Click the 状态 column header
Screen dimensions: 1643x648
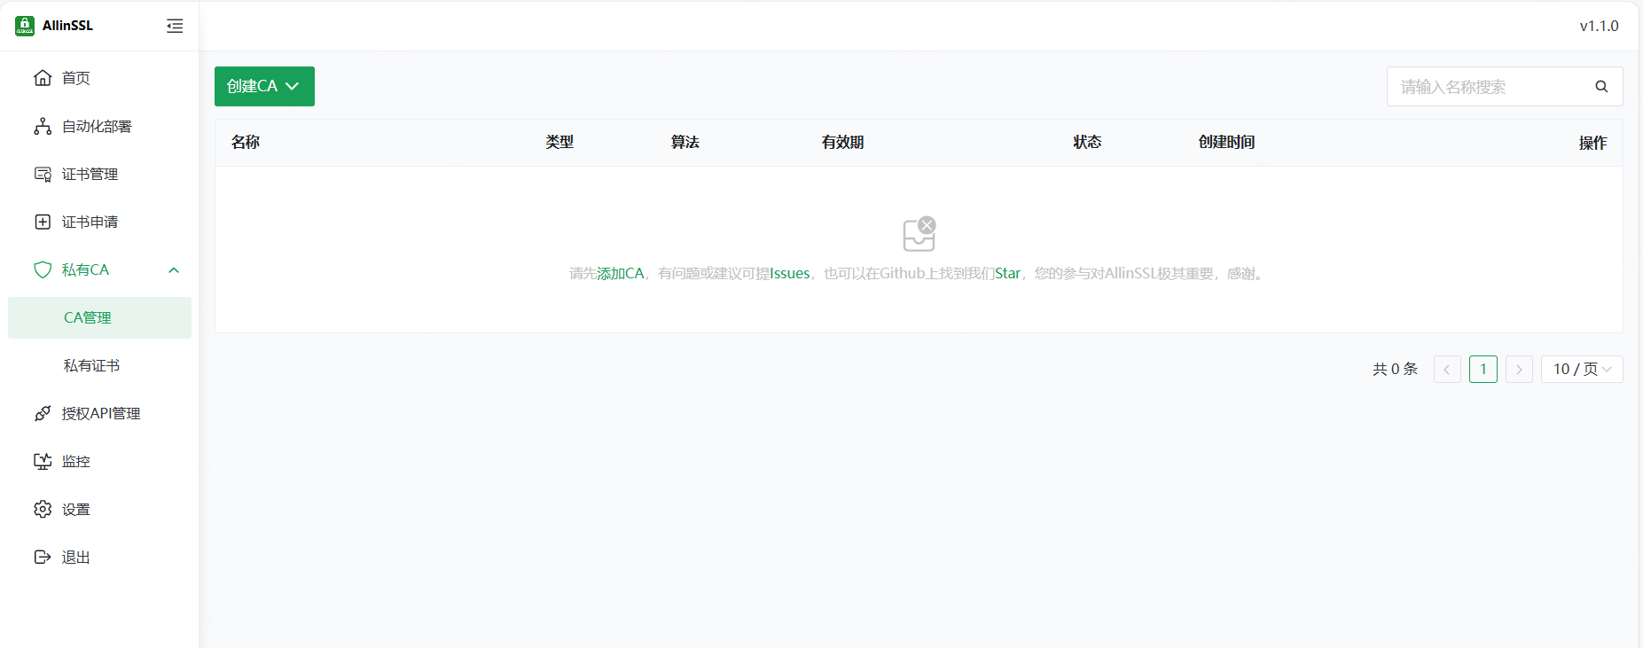1087,142
